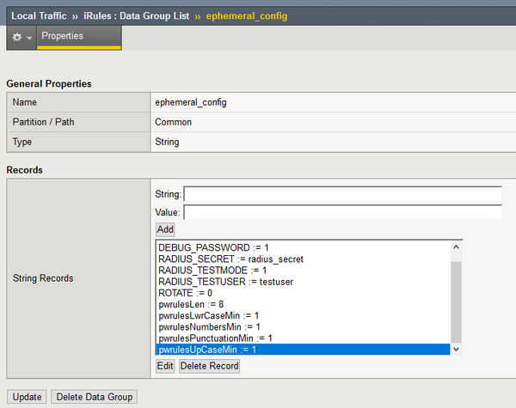Choose the RADIUS_TESTMODE record
516x408 pixels.
[x=212, y=270]
